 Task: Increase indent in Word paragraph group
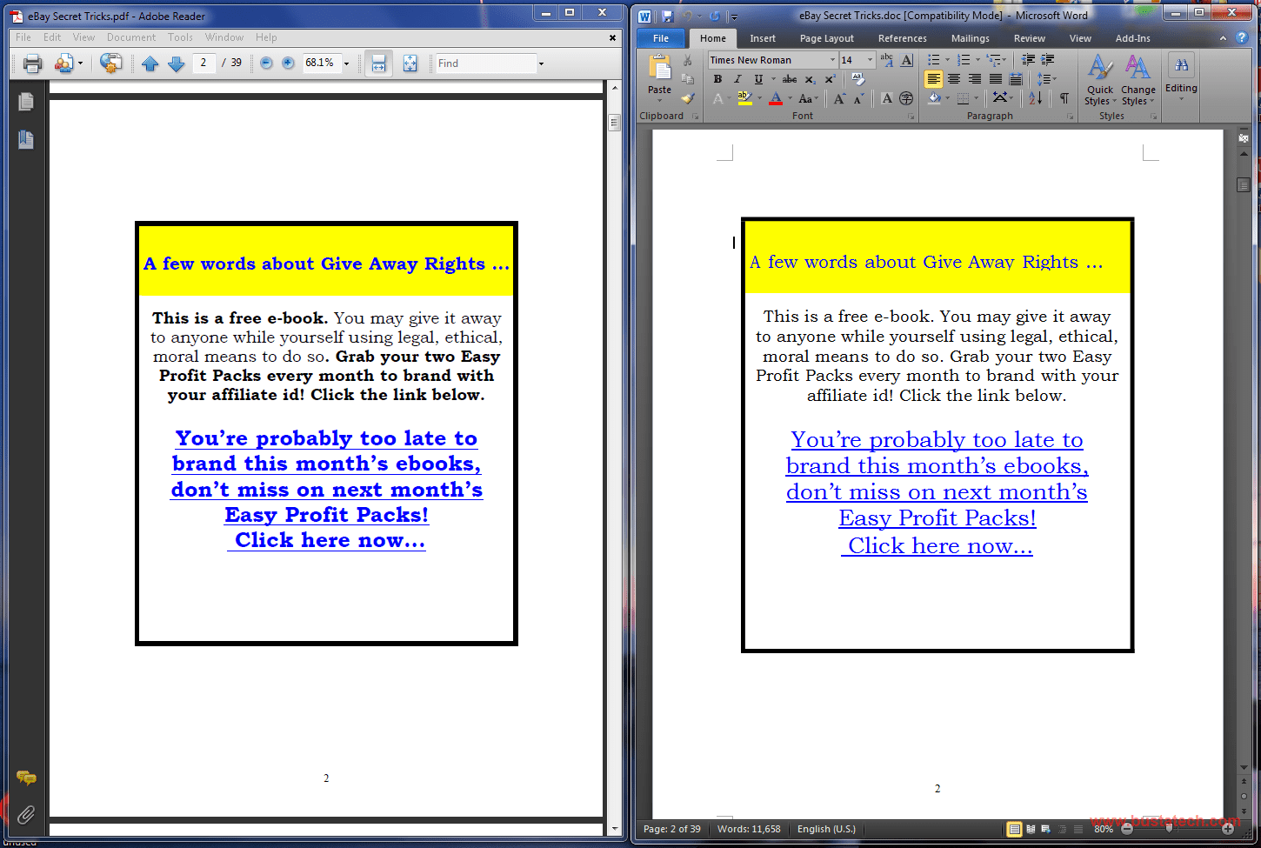click(1048, 60)
